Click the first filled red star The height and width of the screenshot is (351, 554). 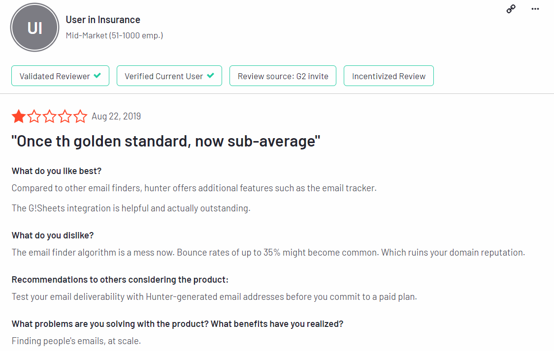point(19,117)
